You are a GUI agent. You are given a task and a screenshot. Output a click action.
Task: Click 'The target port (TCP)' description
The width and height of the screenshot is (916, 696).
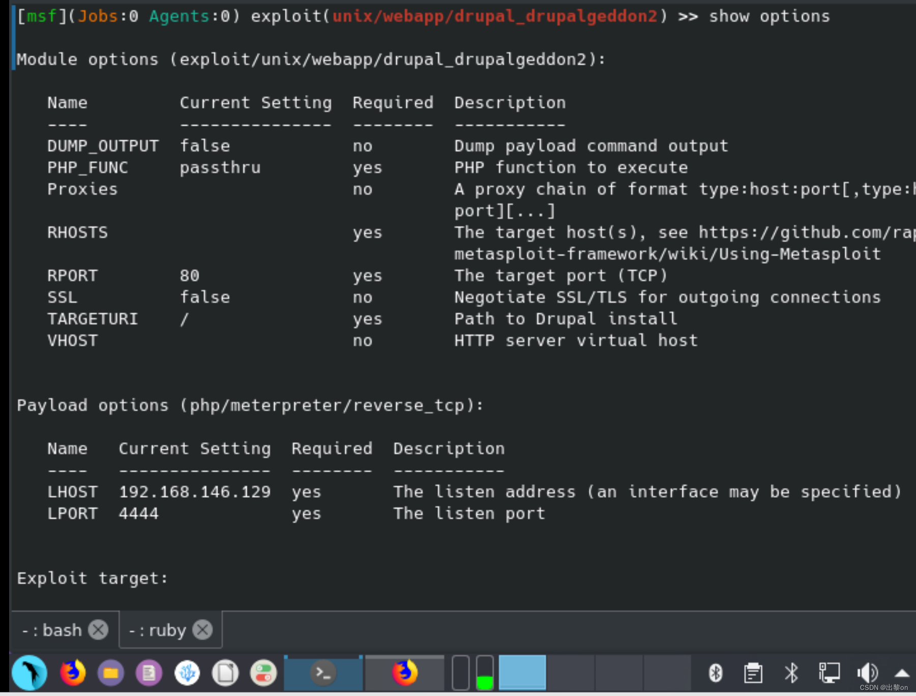click(x=561, y=276)
